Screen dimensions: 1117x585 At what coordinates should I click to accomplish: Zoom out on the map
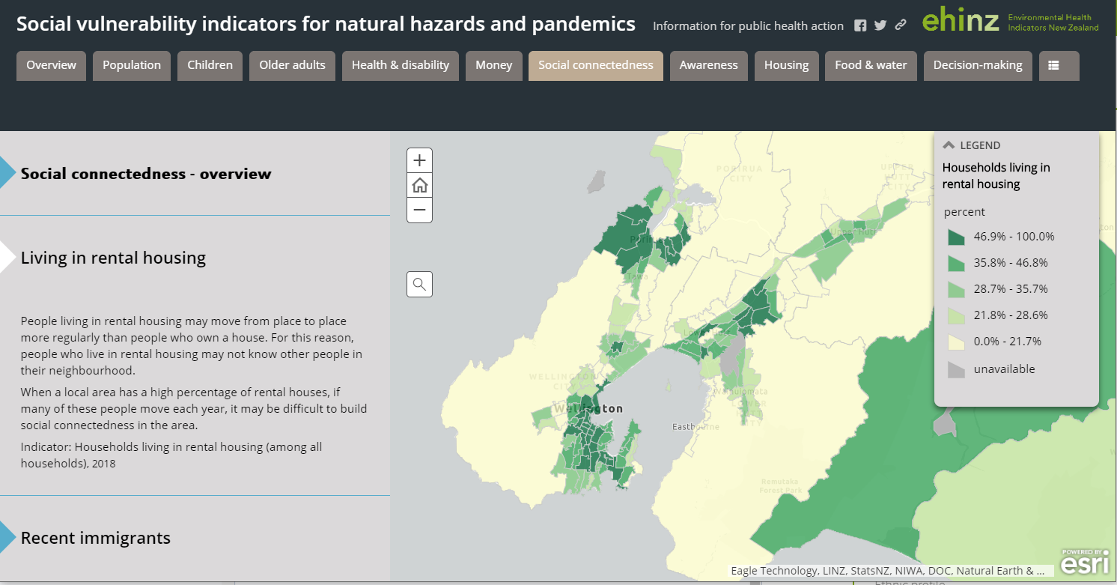419,210
